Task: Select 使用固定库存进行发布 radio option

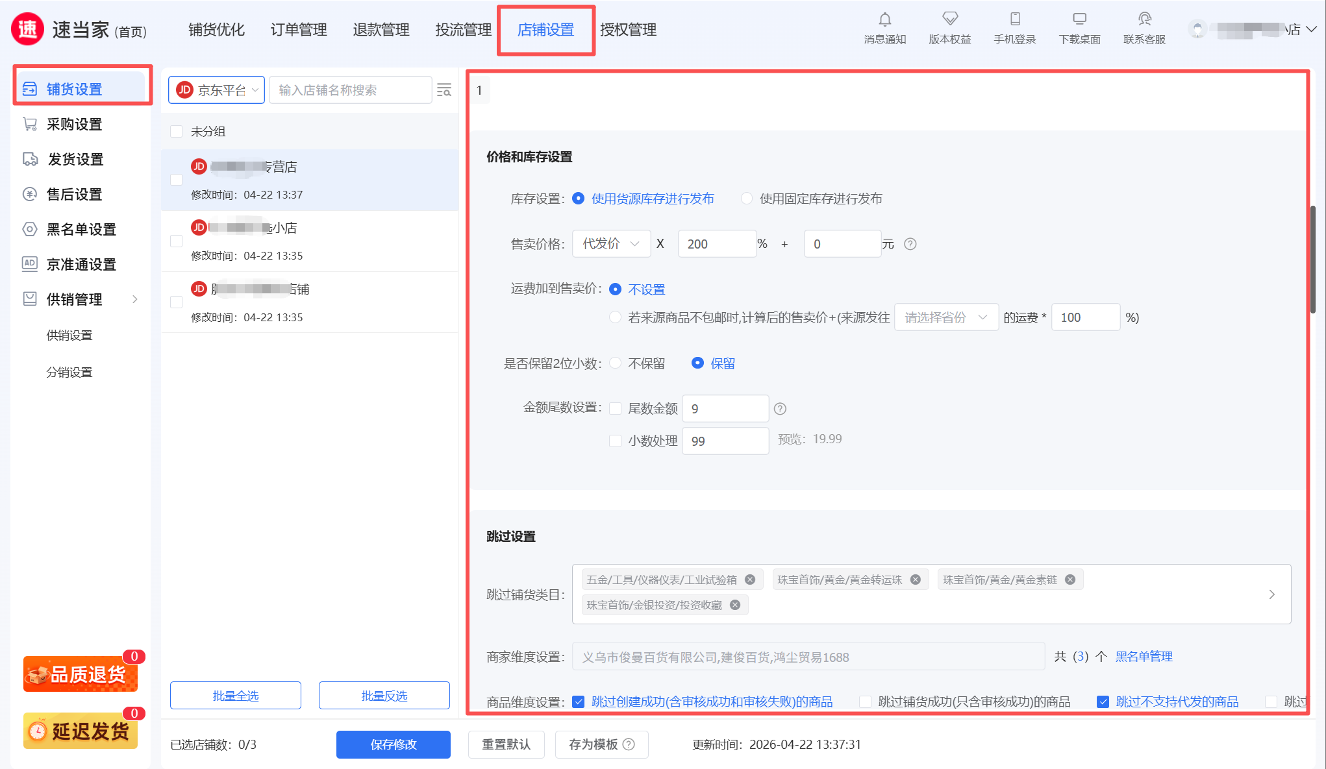Action: [x=747, y=199]
